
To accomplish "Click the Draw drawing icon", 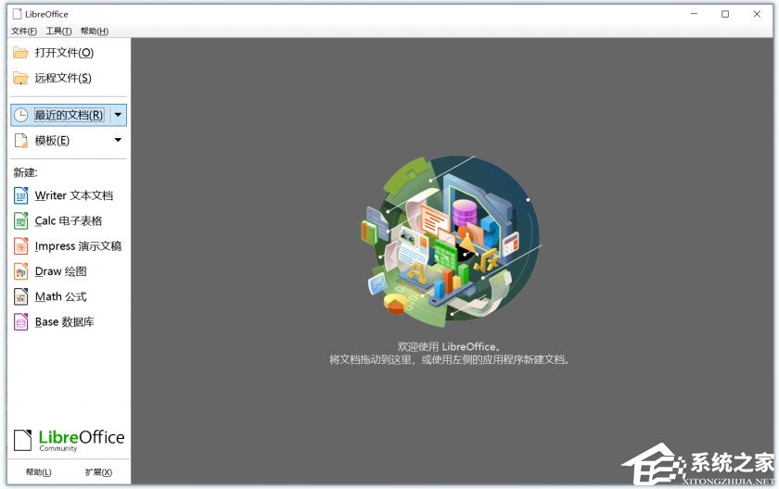I will [20, 271].
